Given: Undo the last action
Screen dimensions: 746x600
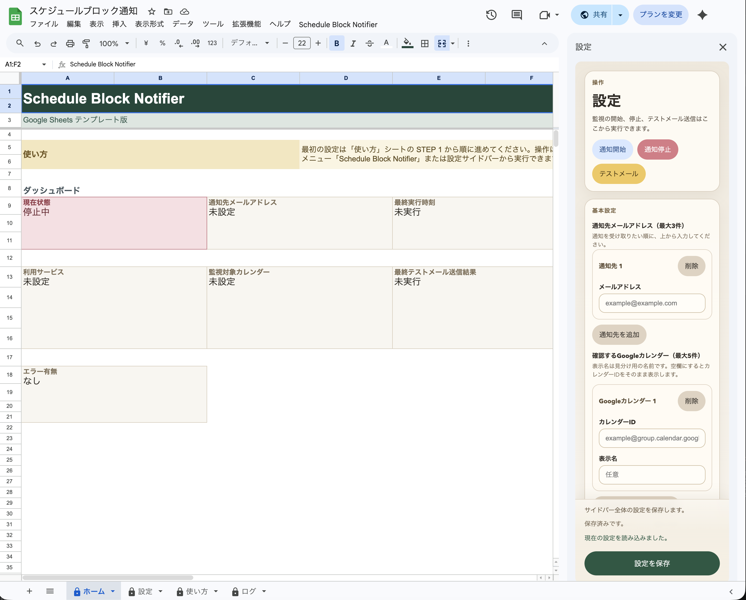Looking at the screenshot, I should (x=37, y=43).
